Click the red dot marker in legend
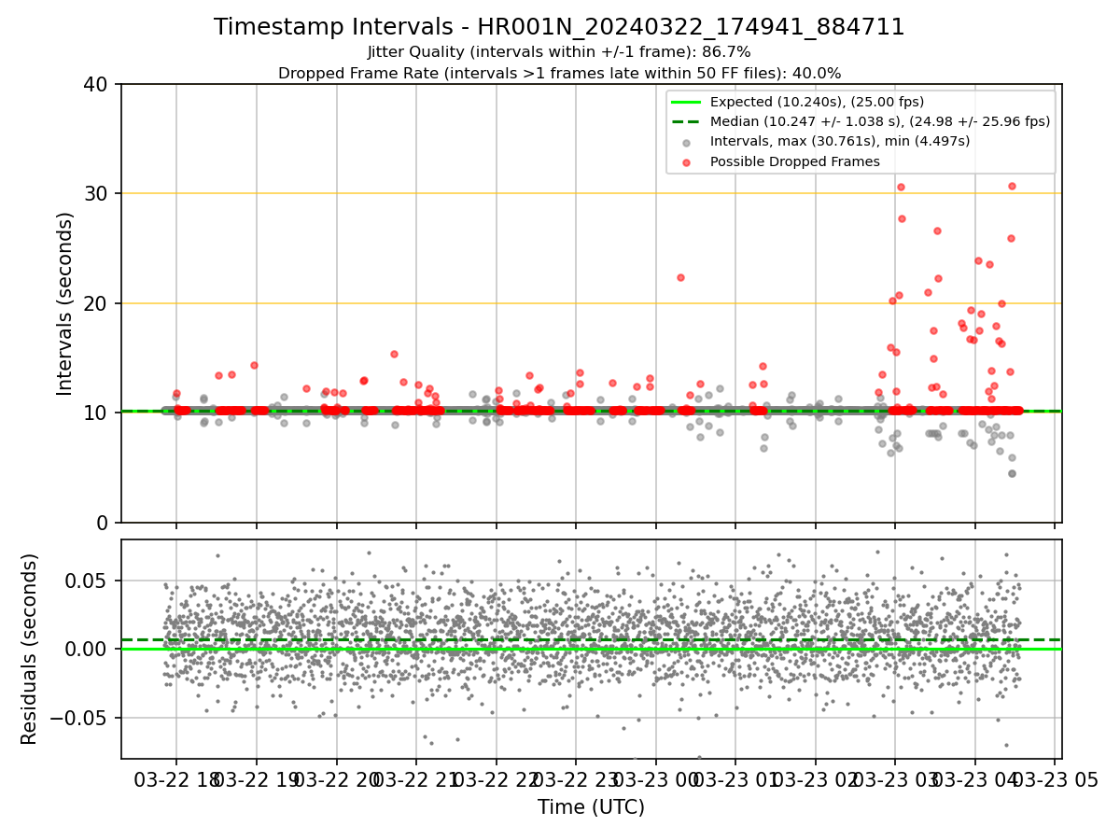Viewport: 1120px width, 840px height. 687,161
